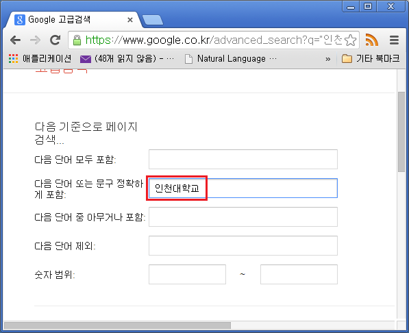
Task: Expand hidden bookmarks chevron
Action: point(328,59)
